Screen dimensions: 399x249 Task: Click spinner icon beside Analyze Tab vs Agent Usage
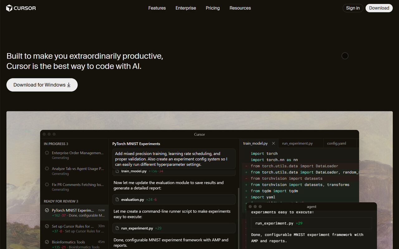point(47,169)
